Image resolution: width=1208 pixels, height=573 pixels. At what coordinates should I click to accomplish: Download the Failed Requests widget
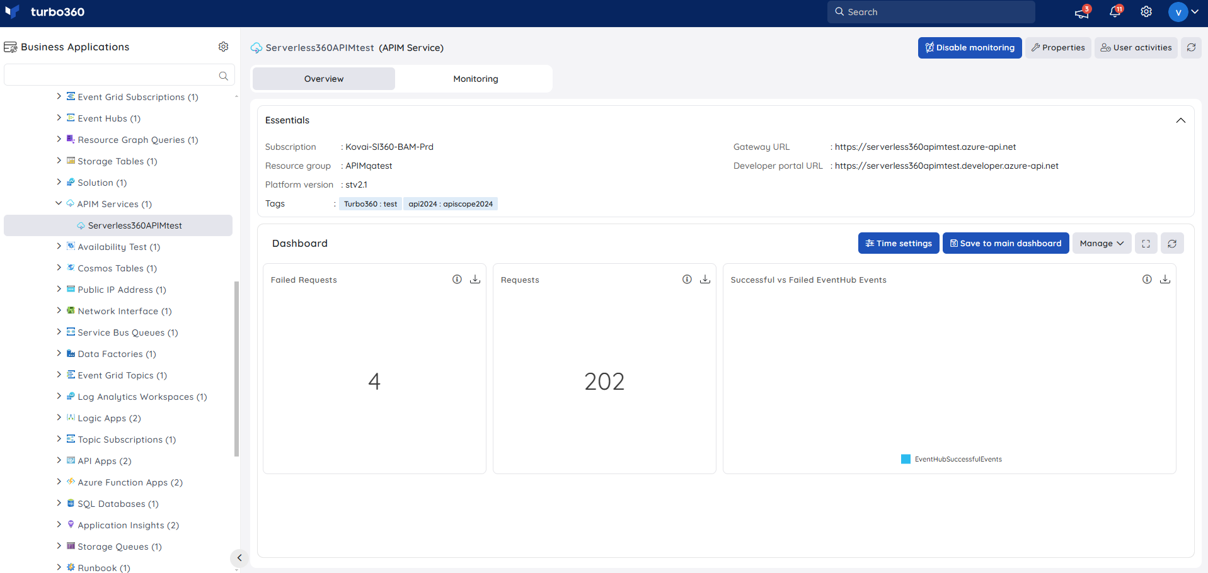click(x=475, y=279)
